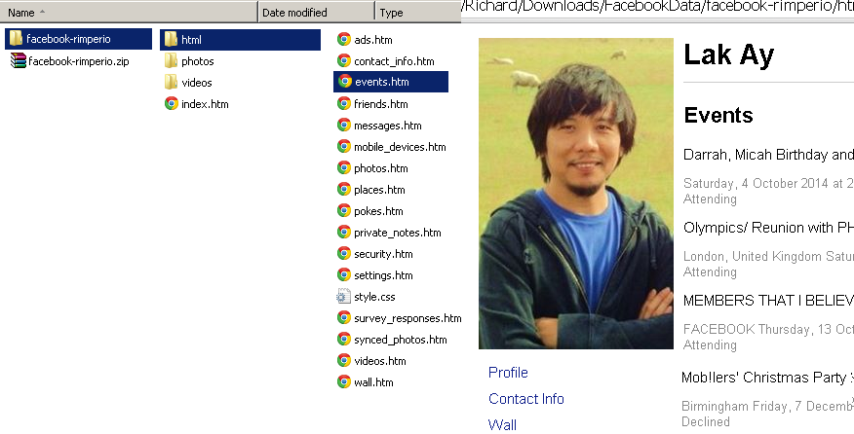Select the survey_responses.htm file icon
The width and height of the screenshot is (854, 434).
[344, 317]
